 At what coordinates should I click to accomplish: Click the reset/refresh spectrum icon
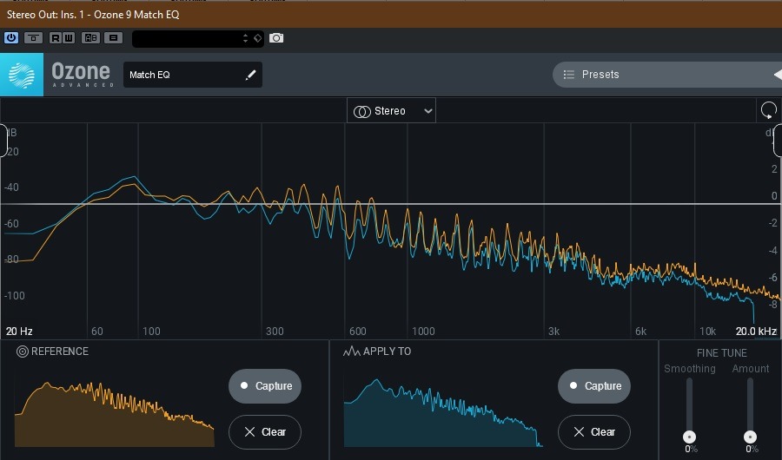(769, 110)
